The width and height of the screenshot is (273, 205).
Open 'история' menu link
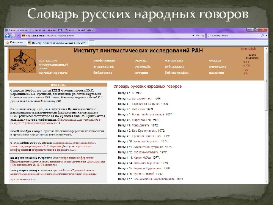[141, 73]
